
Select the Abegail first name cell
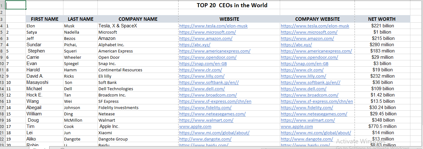click(x=44, y=108)
